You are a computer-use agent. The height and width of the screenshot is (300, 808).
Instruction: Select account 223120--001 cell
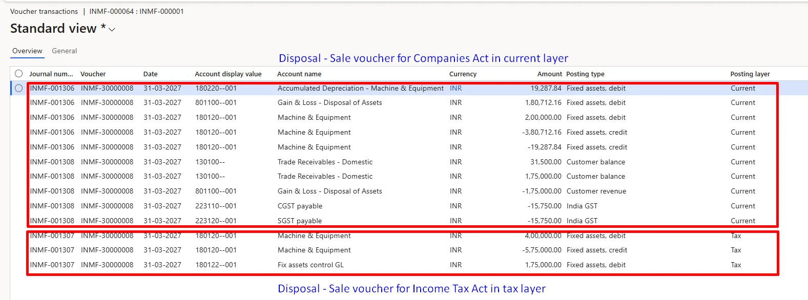coord(216,221)
